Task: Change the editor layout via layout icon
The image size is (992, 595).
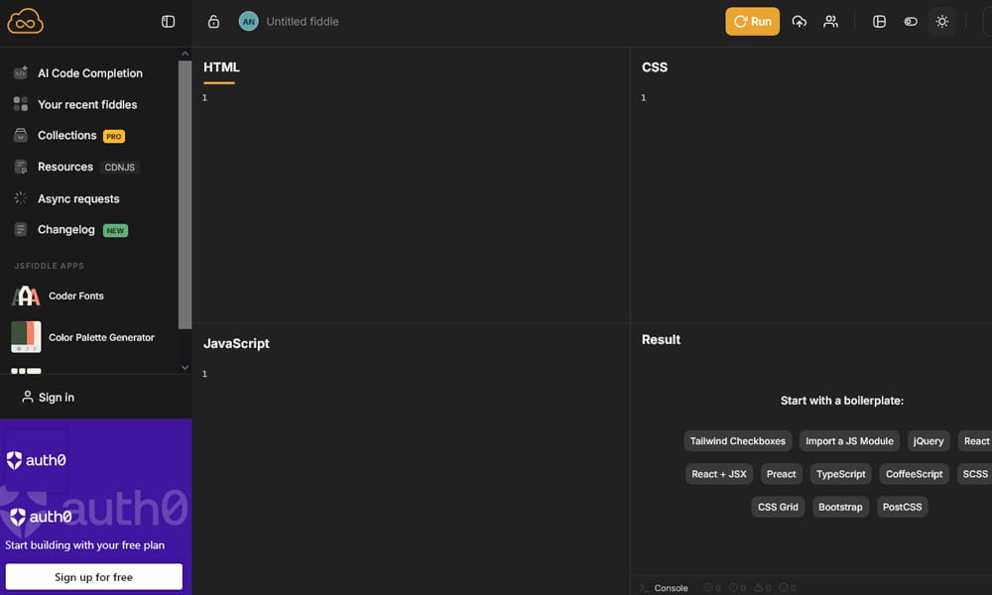Action: [x=879, y=22]
